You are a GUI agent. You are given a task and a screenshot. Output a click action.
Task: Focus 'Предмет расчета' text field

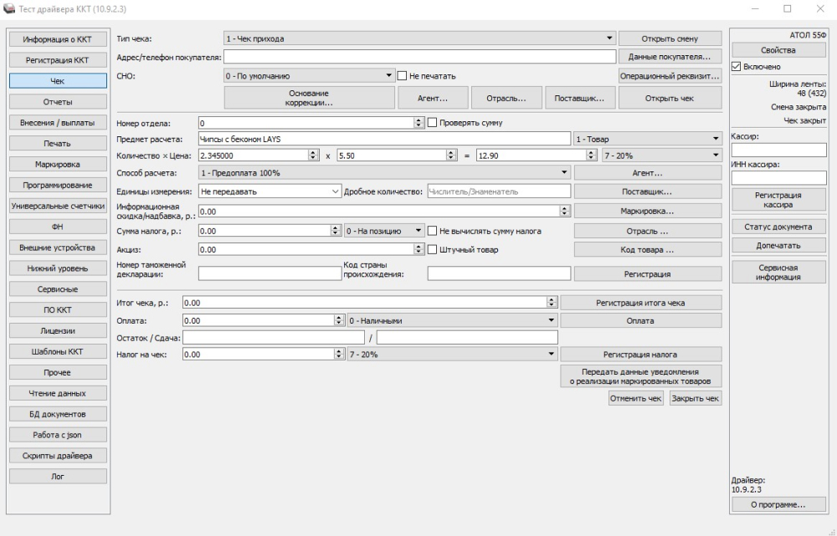[384, 139]
